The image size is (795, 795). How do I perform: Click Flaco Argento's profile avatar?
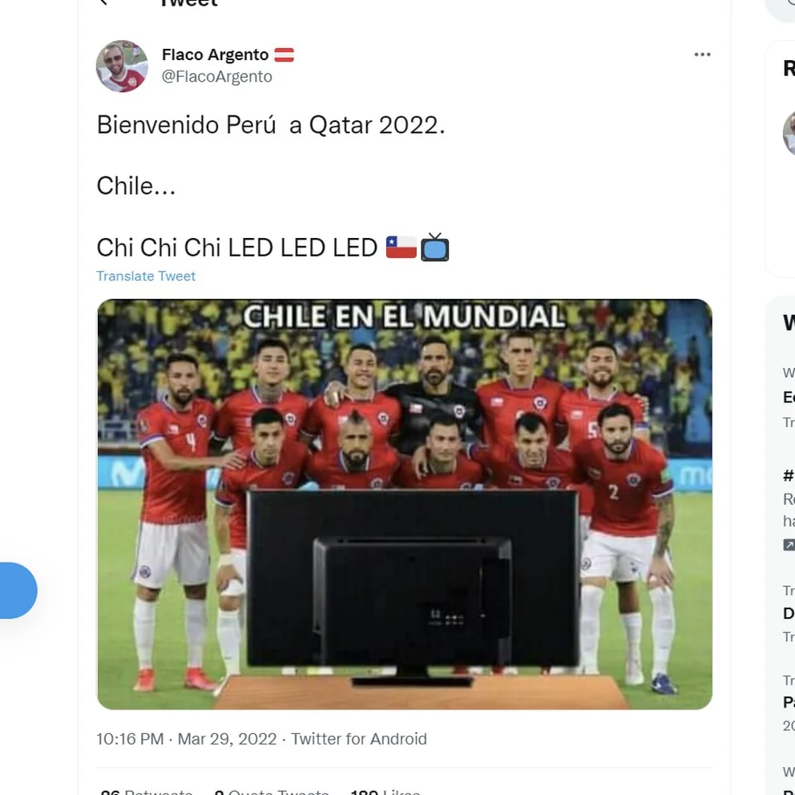122,66
